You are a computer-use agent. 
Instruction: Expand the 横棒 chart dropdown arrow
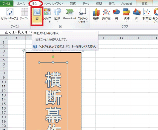point(127,22)
